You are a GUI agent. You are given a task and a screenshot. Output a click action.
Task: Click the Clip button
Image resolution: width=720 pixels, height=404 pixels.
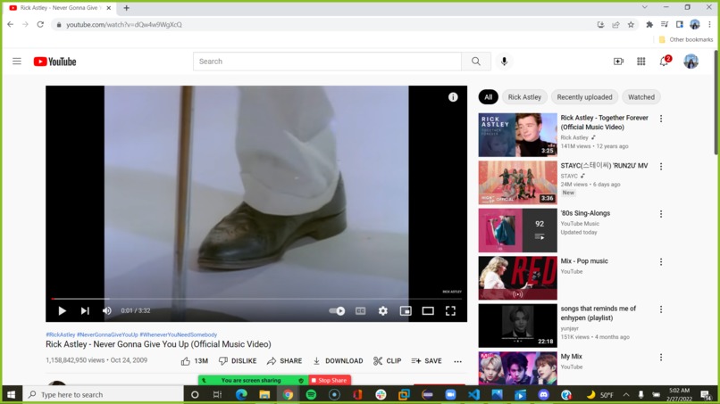[388, 361]
